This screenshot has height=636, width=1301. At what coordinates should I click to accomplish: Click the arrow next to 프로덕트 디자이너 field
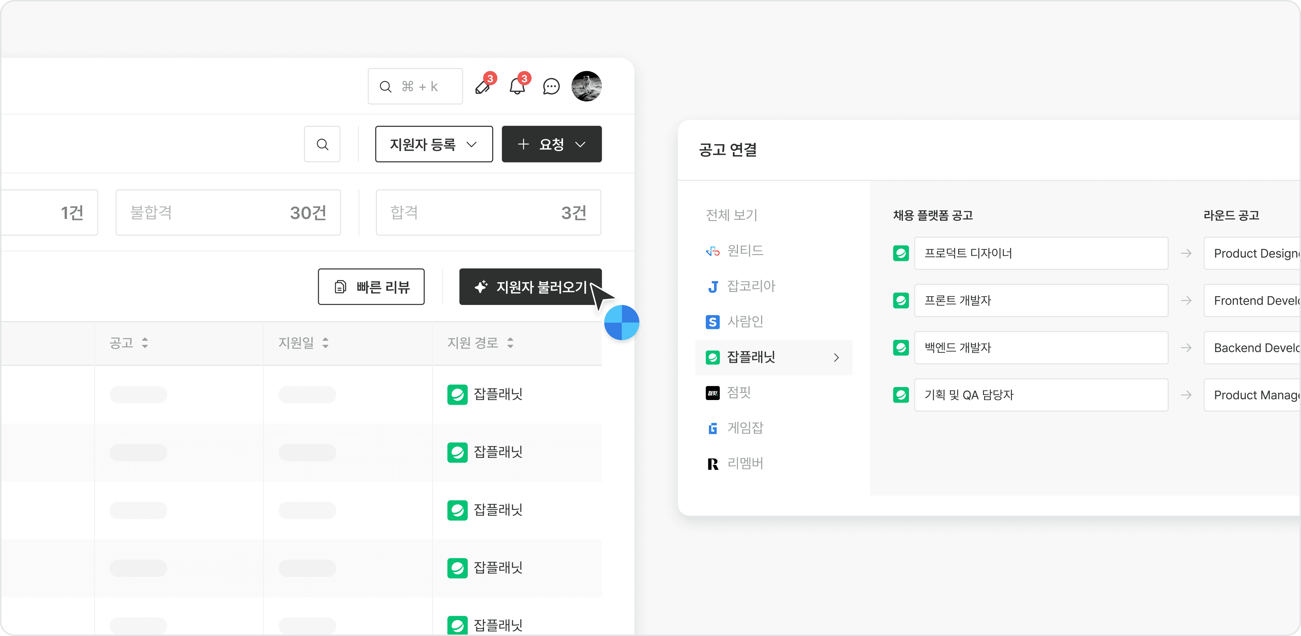(1186, 253)
